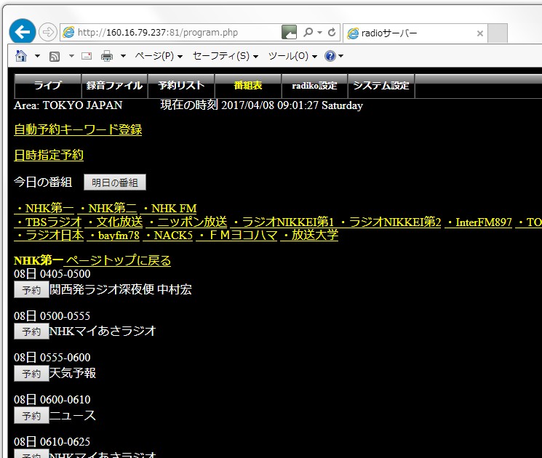
Task: Open a new browser tab
Action: 498,33
